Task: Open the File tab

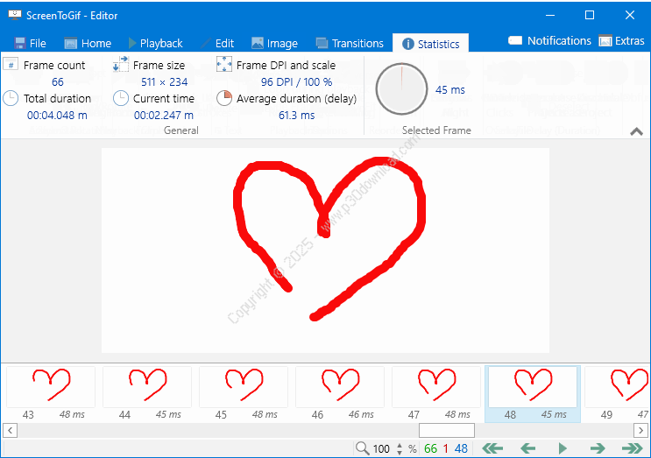Action: (30, 43)
